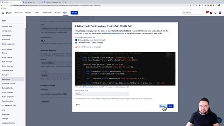Close the Agile Board browser tab
The image size is (224, 126).
click(x=62, y=2)
